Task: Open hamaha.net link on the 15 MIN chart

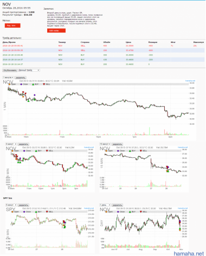Action: [183, 148]
